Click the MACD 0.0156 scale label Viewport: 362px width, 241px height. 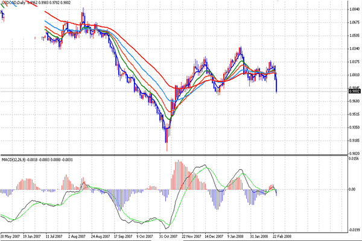point(354,164)
